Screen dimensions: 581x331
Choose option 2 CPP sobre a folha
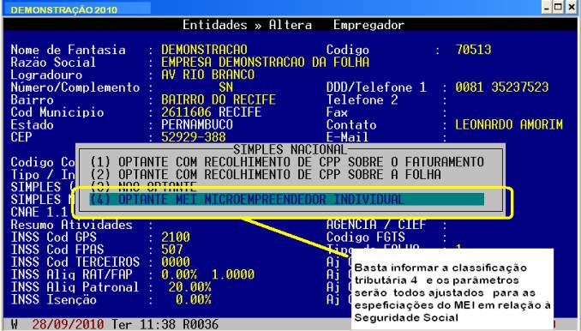tap(266, 174)
